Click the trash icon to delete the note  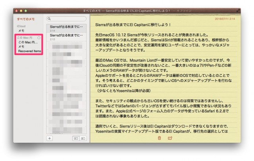(159, 138)
